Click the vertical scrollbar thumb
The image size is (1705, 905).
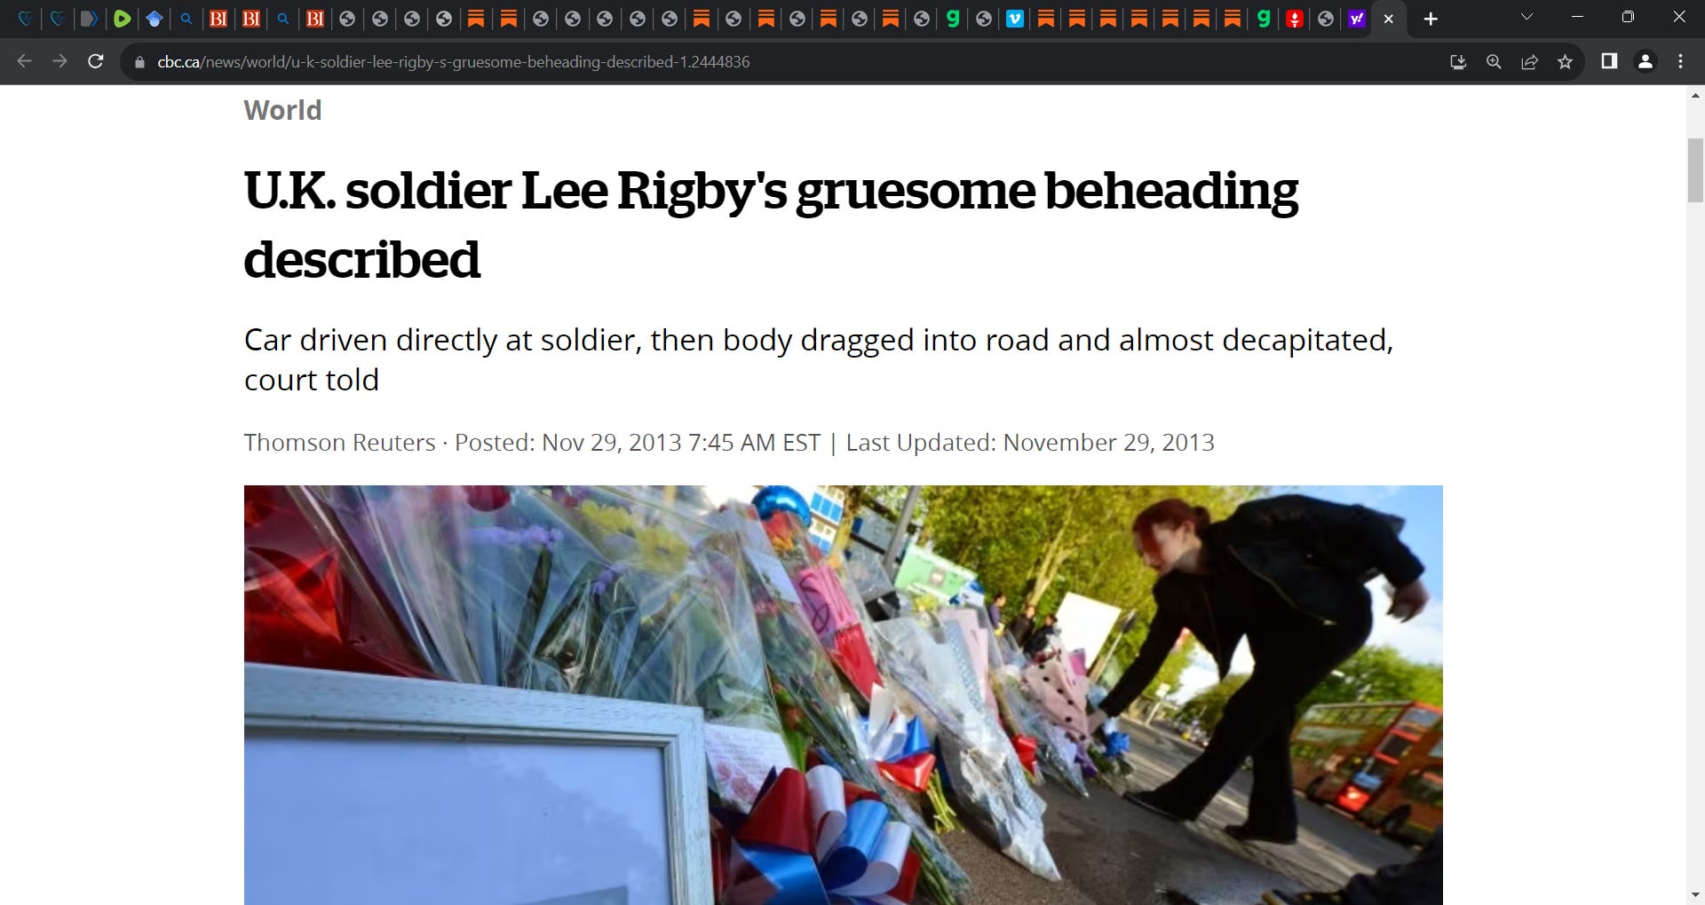1695,170
